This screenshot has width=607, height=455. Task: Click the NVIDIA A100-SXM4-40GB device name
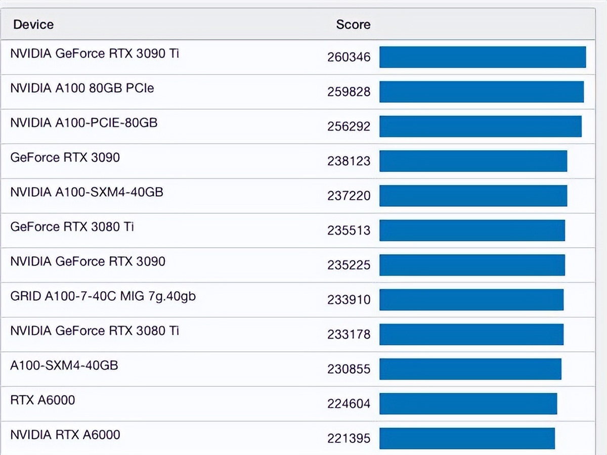(86, 192)
